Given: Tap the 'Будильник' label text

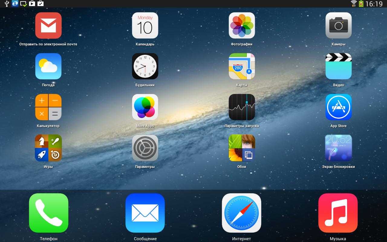Looking at the screenshot, I should [145, 85].
